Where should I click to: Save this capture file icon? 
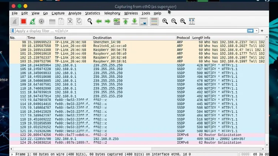point(61,21)
